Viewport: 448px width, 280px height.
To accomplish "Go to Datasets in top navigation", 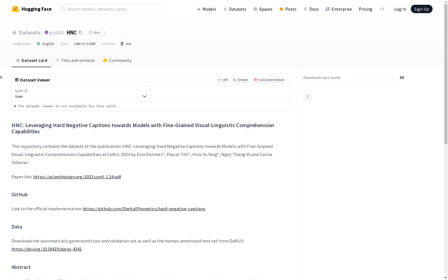I will coord(235,9).
